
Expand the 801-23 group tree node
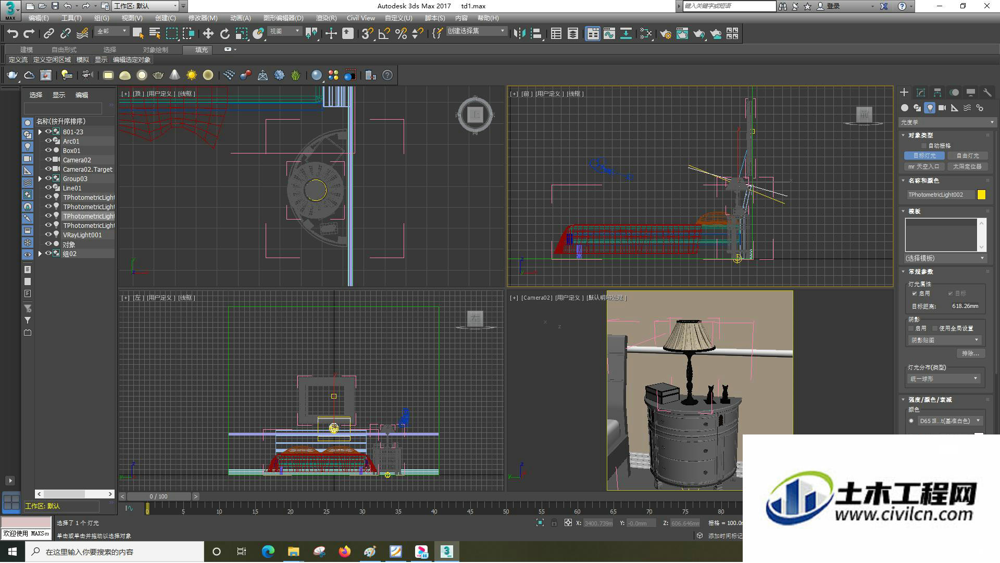tap(40, 132)
